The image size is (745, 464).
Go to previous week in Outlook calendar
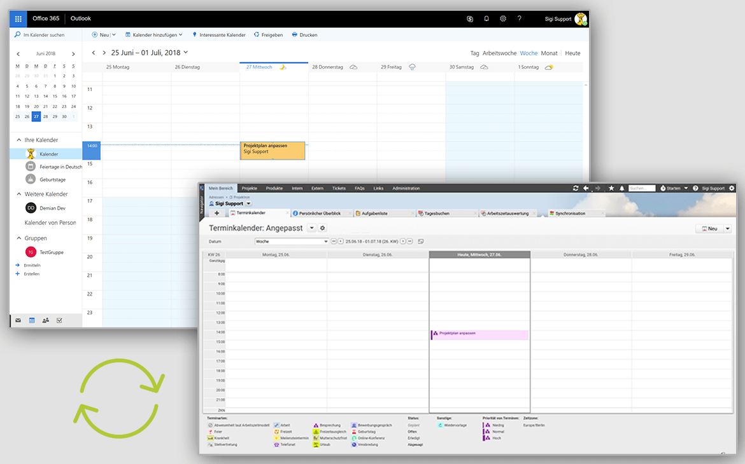[94, 53]
